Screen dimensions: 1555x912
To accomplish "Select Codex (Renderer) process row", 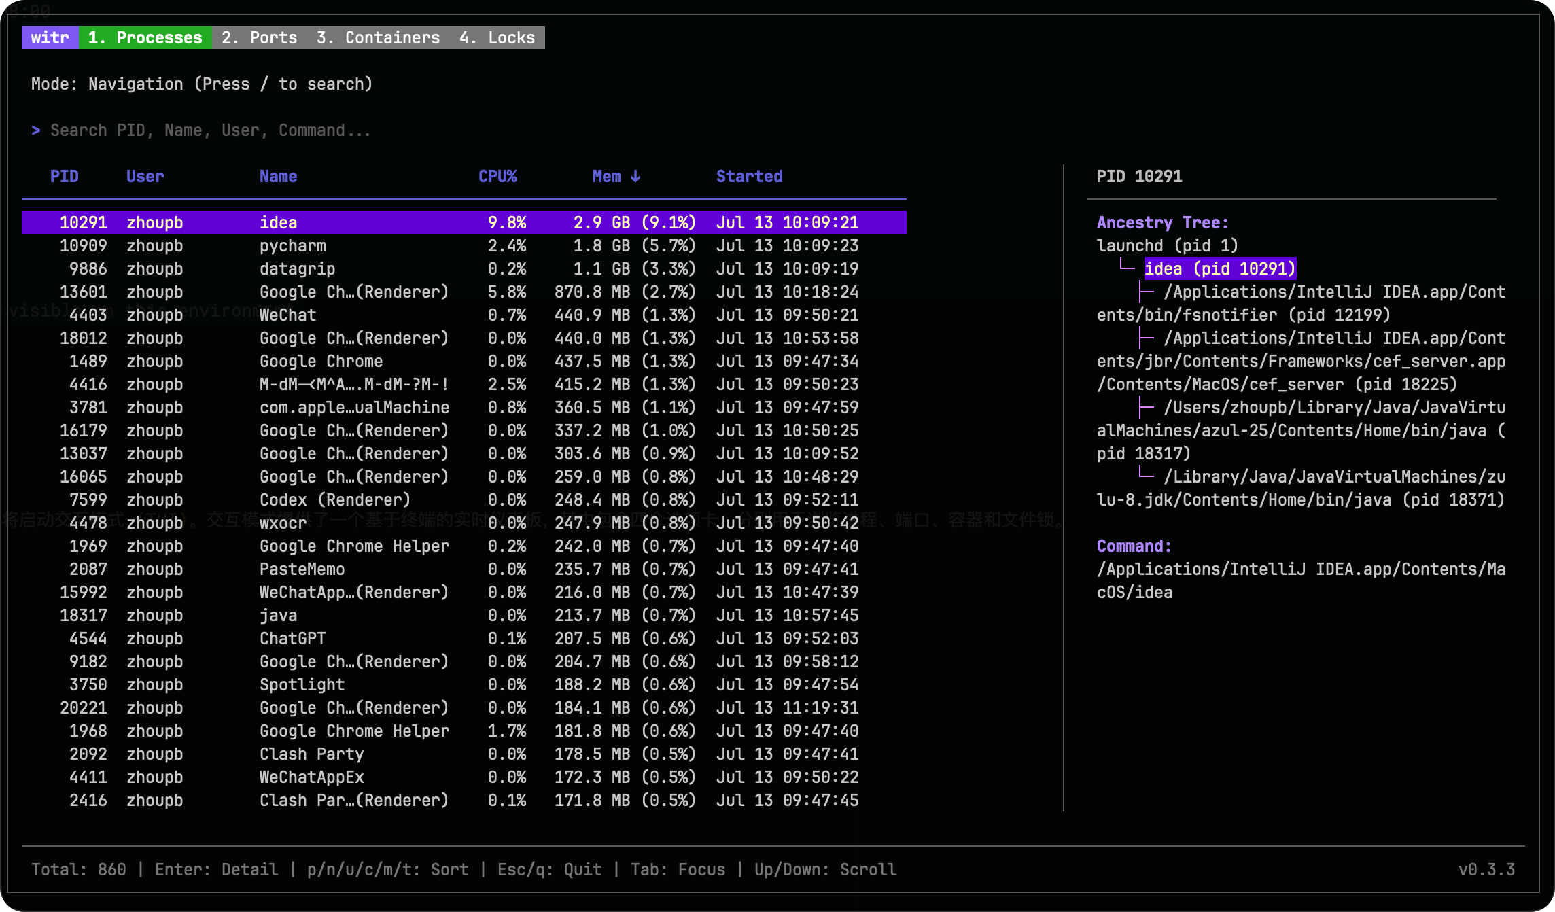I will click(x=464, y=499).
